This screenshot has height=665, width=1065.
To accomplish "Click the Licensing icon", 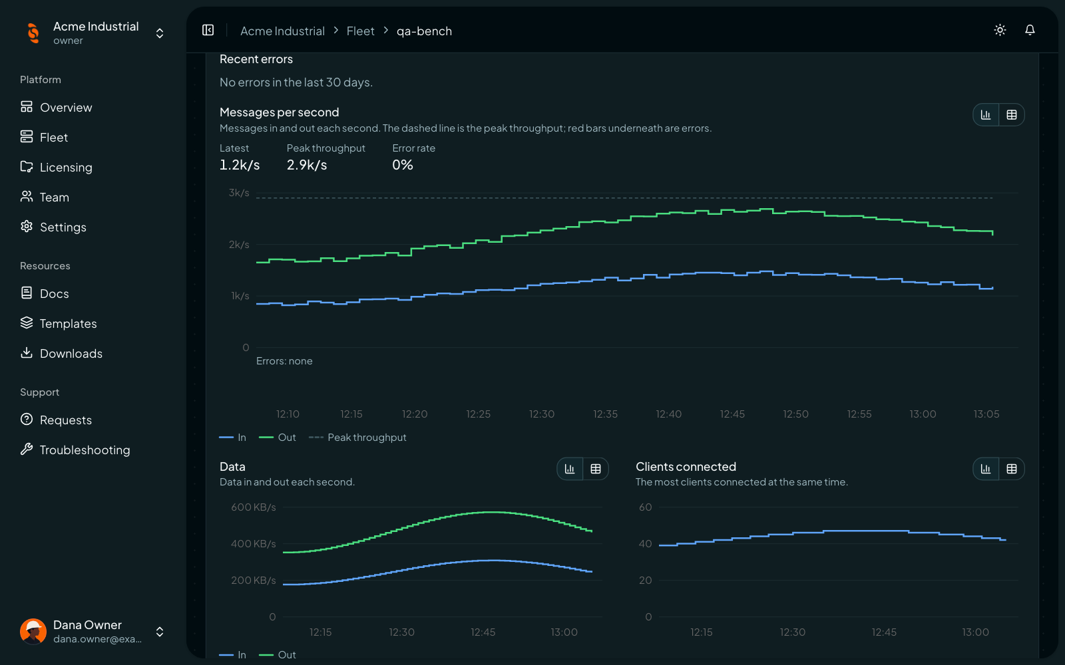I will (27, 166).
